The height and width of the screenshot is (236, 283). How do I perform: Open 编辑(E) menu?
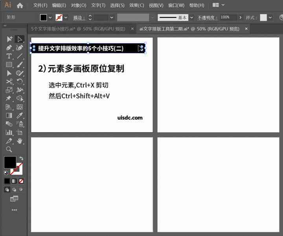tap(59, 5)
